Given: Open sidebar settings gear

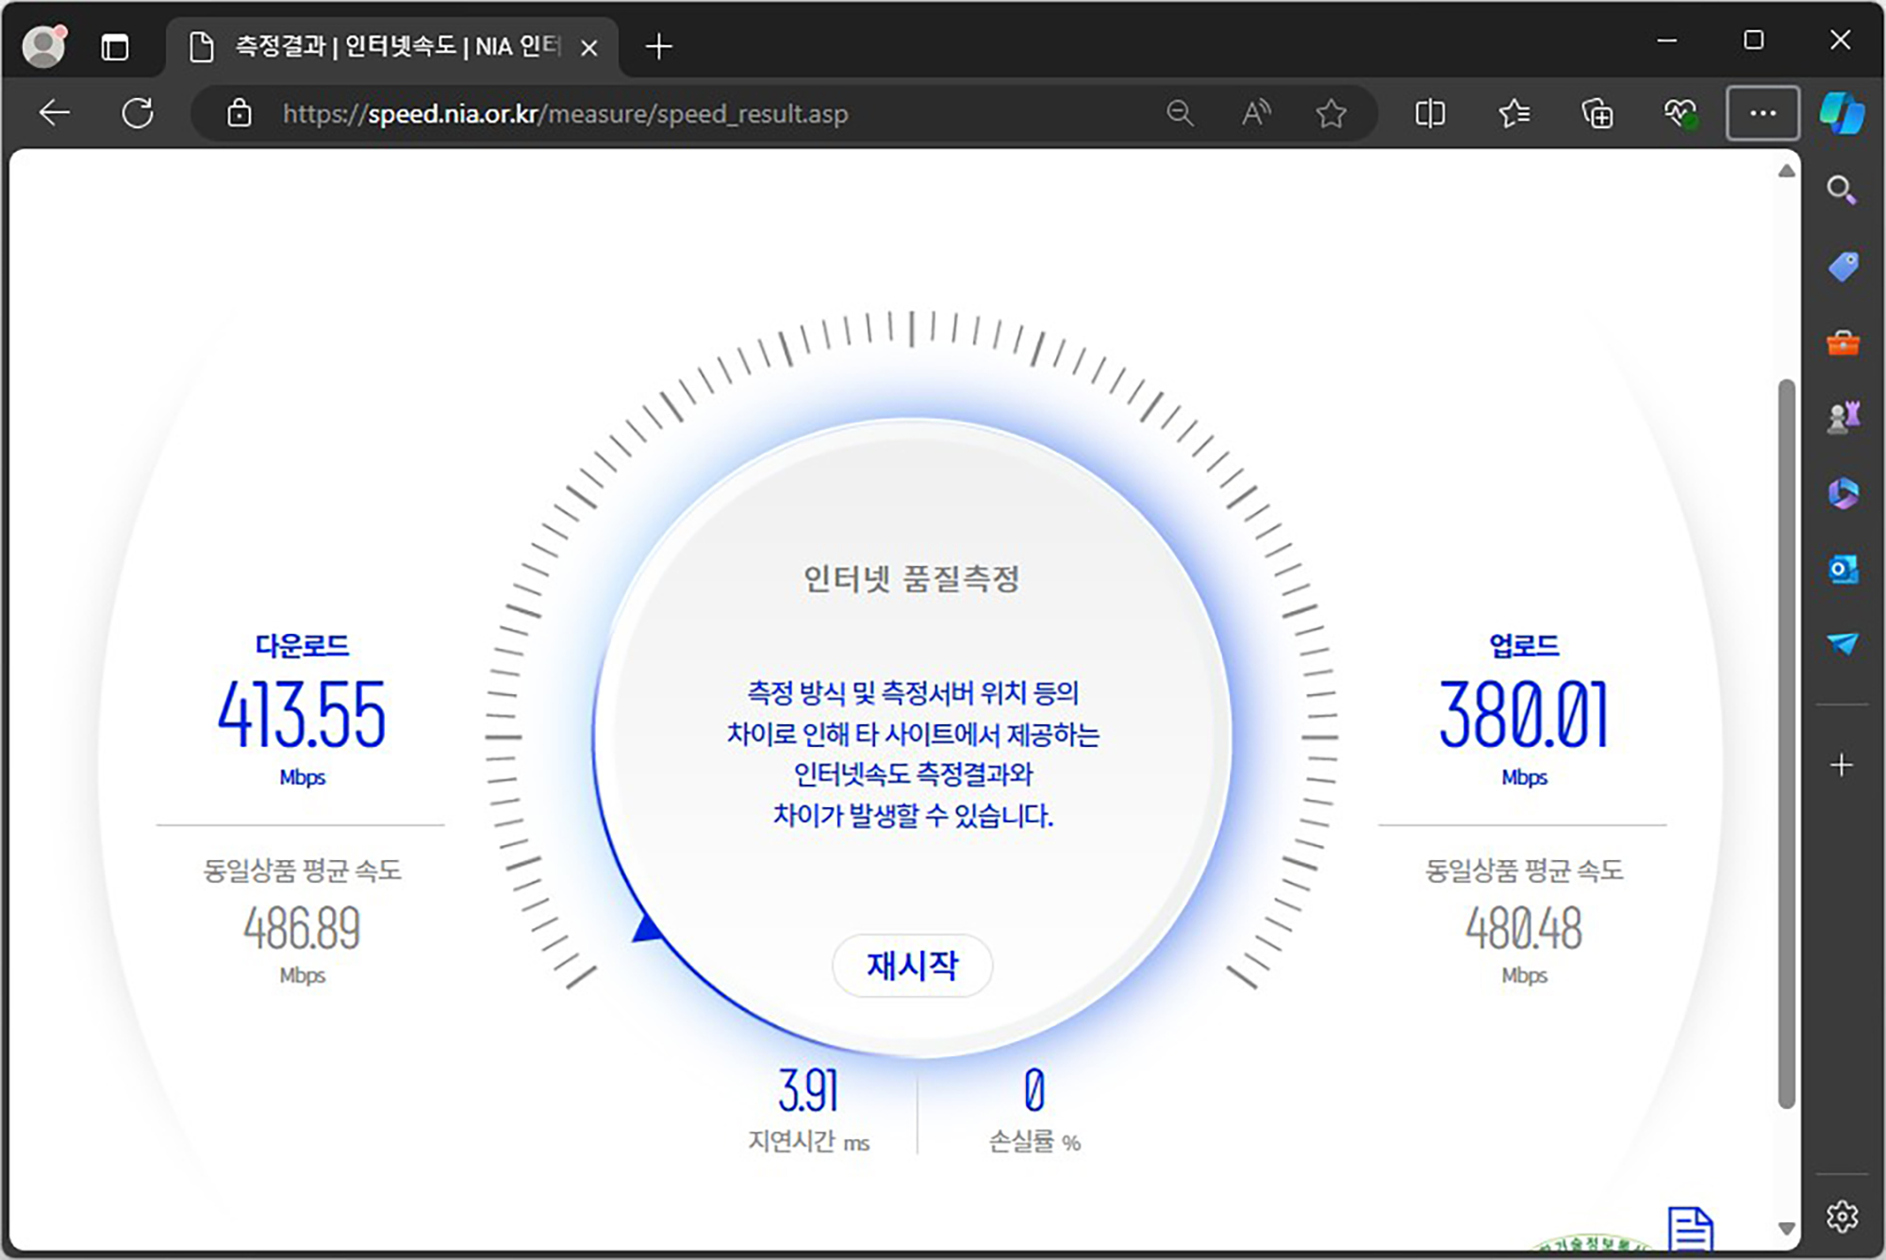Looking at the screenshot, I should pos(1841,1217).
